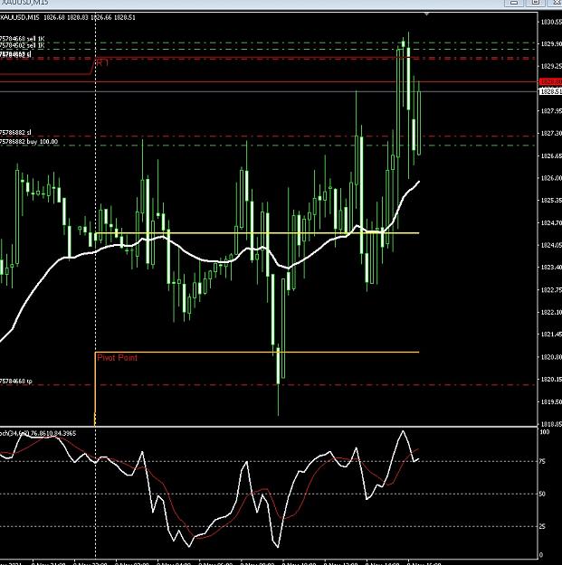Click the '75786882 sl' stop loss label

(15, 133)
